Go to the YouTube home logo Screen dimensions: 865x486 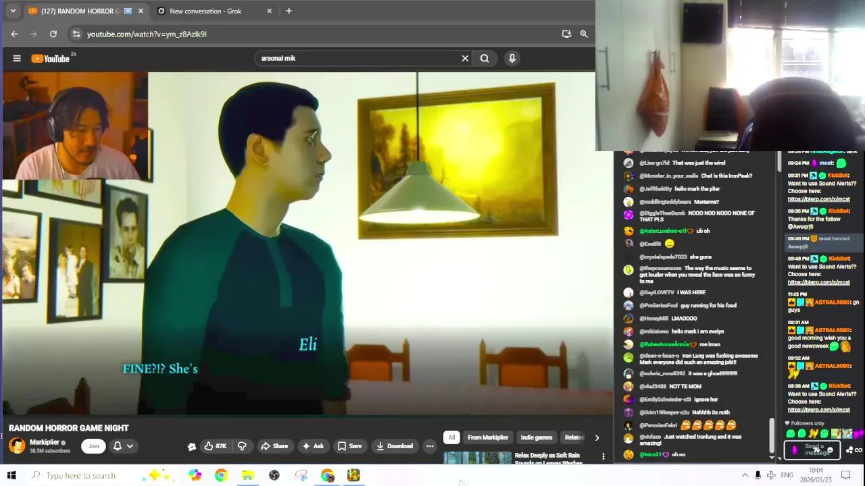tap(51, 59)
